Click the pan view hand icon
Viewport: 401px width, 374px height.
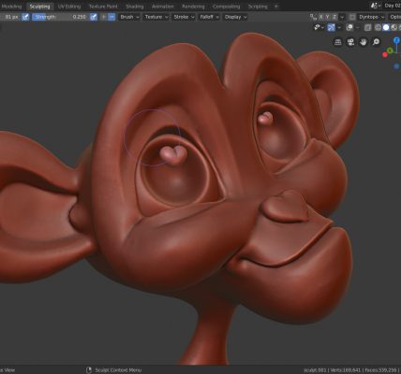364,42
